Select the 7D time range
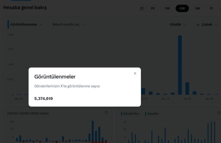Viewport: 221px width, 143px height. tap(152, 8)
